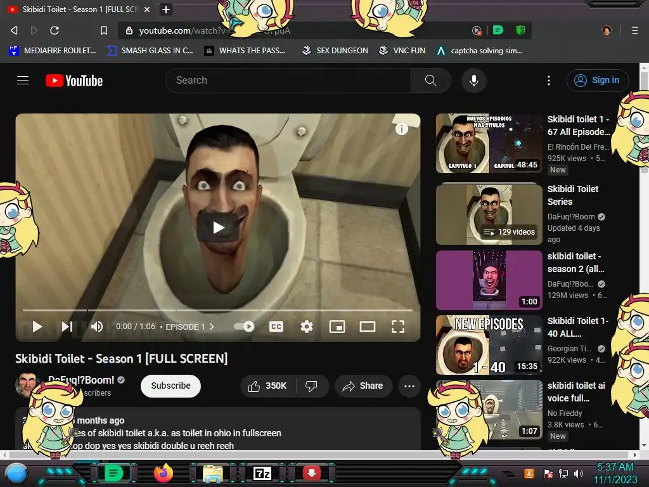Open YouTube hamburger guide menu
The height and width of the screenshot is (487, 649).
coord(23,81)
